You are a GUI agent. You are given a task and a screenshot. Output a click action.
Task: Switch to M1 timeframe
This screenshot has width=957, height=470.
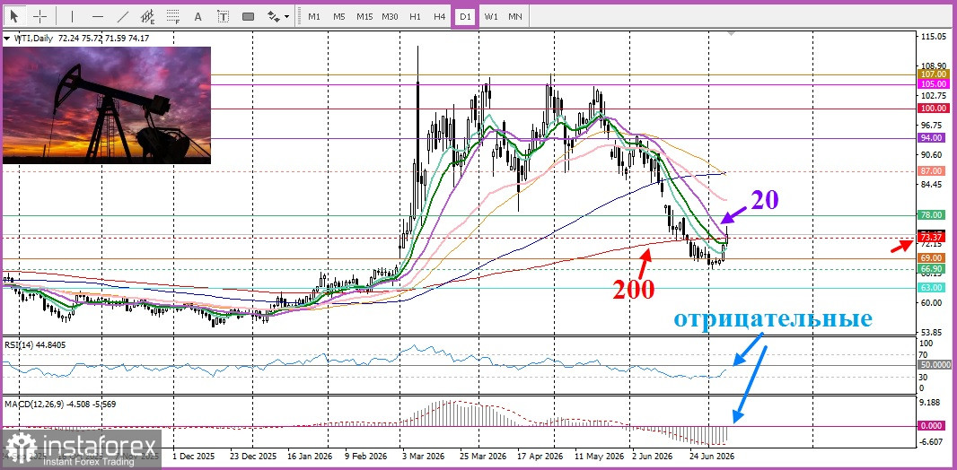[x=314, y=16]
